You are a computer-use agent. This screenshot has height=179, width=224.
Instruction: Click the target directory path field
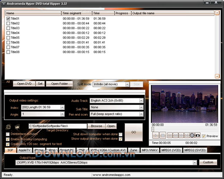[x=58, y=126]
